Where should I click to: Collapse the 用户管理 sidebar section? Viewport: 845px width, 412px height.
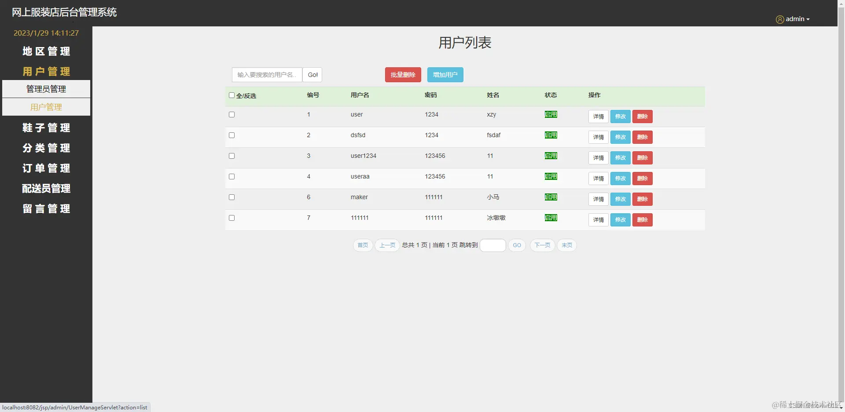46,72
